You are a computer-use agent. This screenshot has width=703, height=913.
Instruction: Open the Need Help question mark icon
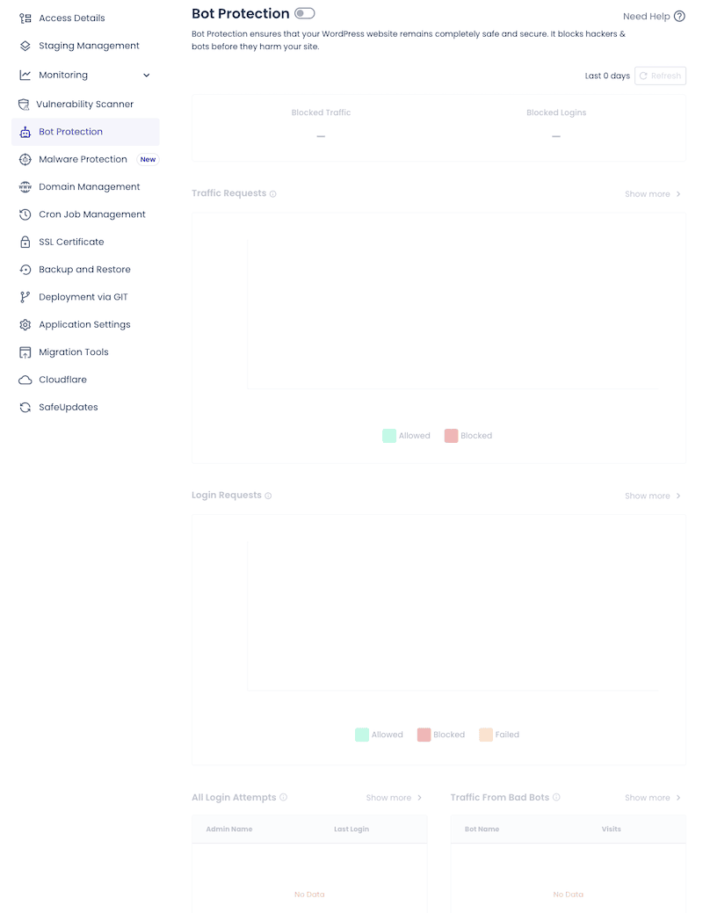coord(681,16)
